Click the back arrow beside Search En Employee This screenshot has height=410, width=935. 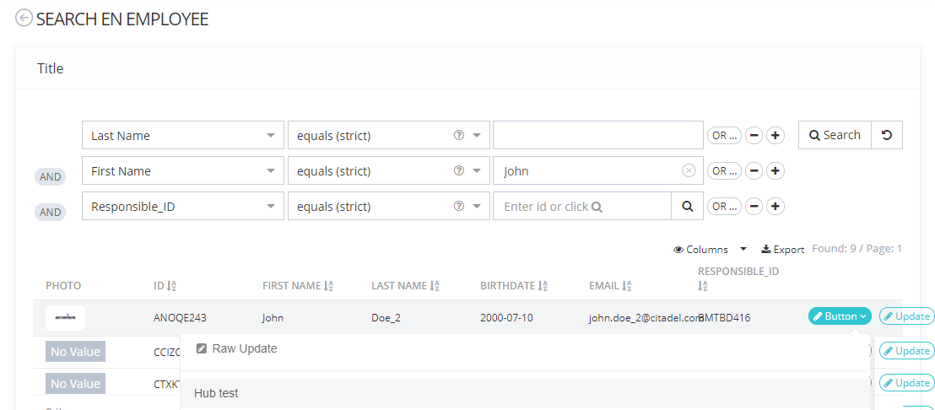pyautogui.click(x=24, y=18)
